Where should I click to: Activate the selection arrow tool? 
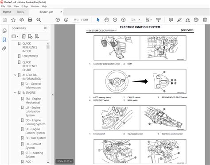98,20
